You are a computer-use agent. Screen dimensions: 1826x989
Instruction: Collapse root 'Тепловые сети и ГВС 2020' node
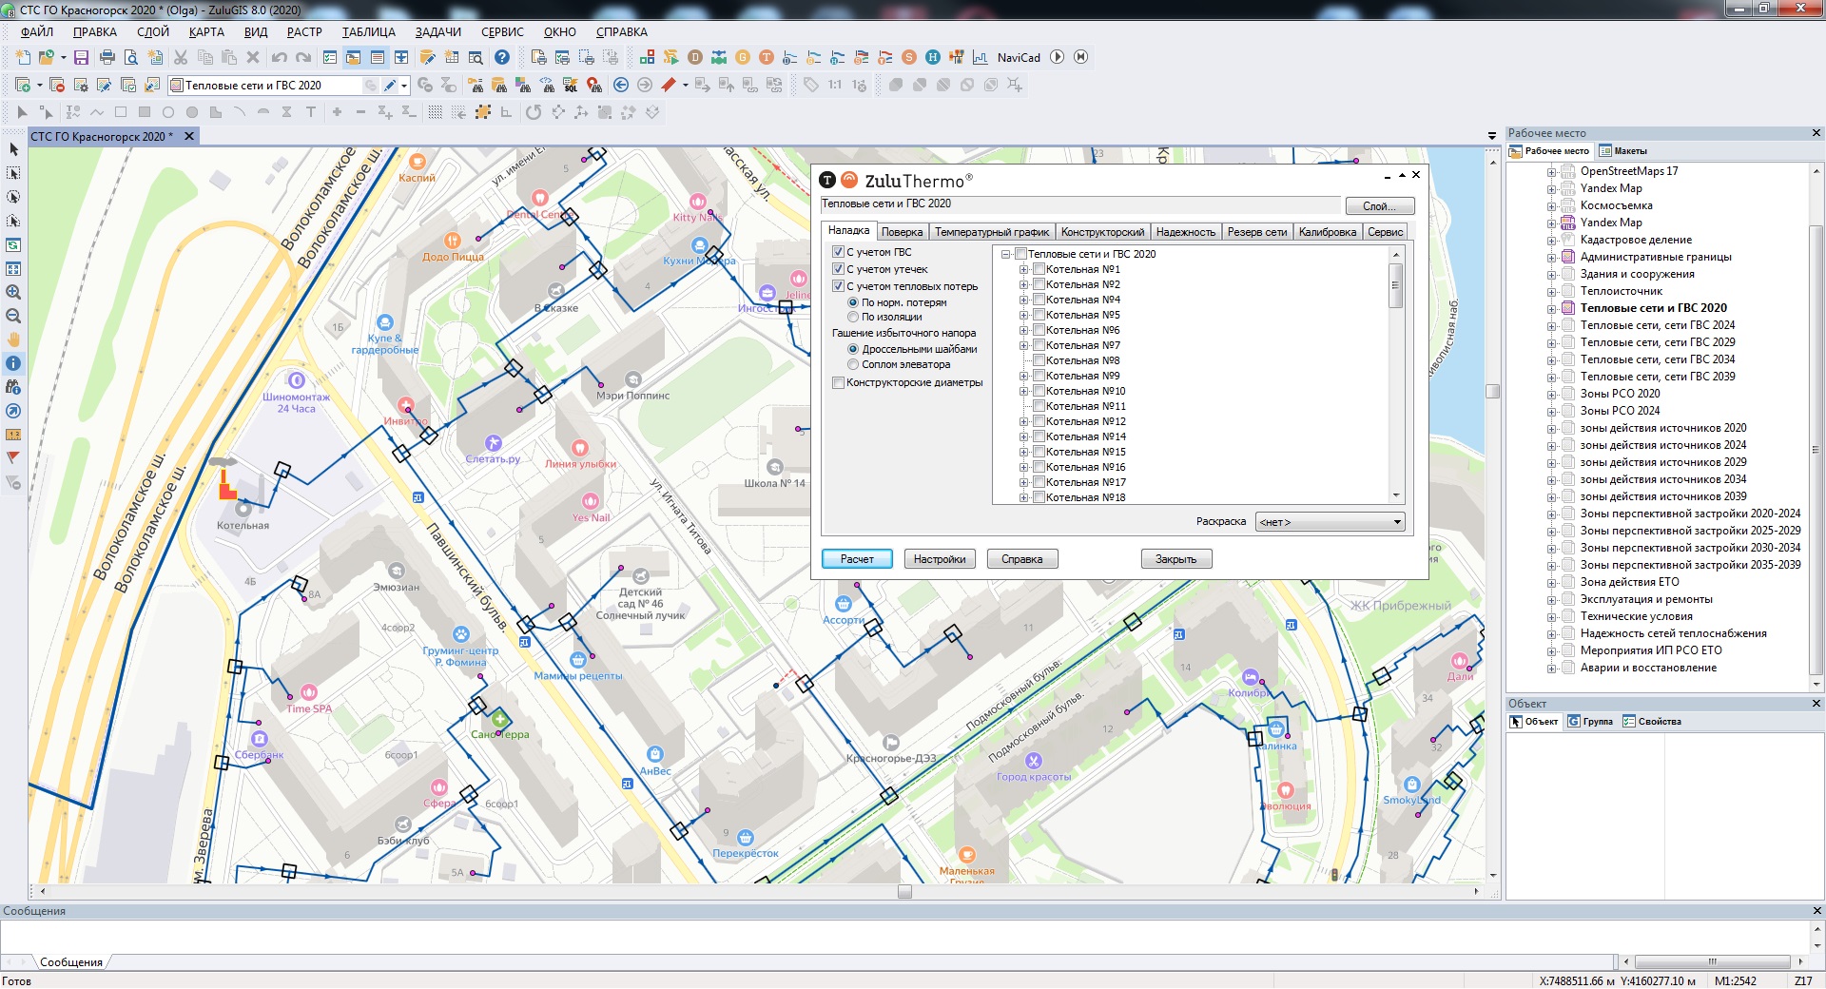1005,254
